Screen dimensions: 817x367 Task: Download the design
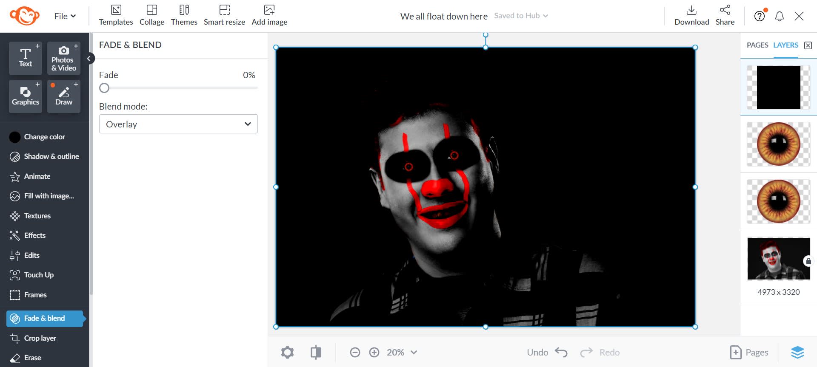click(x=691, y=15)
